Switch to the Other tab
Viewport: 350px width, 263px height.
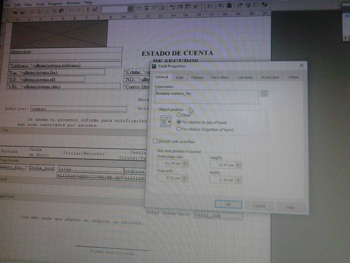pos(293,77)
